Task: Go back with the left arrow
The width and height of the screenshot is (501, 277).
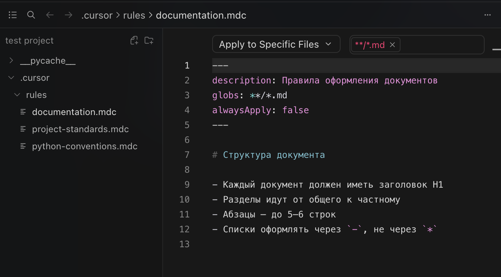Action: pos(50,15)
